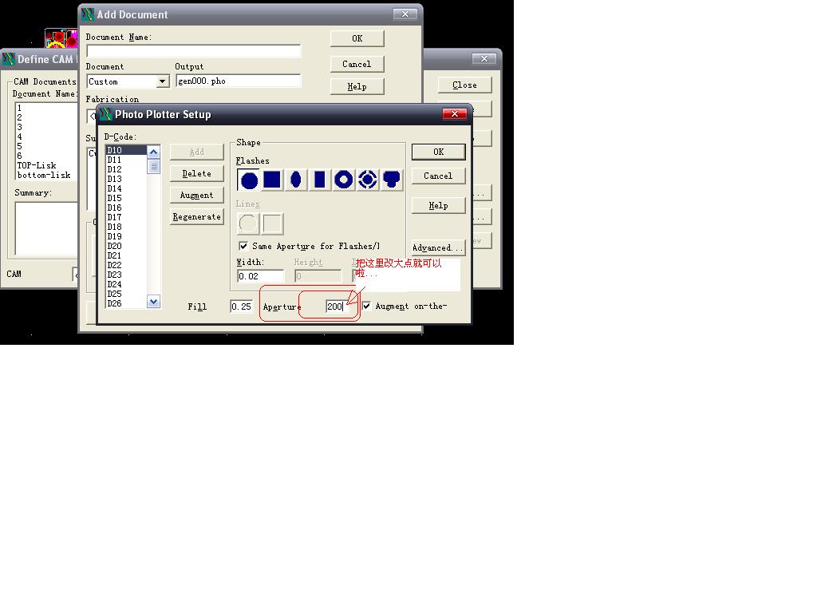Click the Output file field gen000.pho
The width and height of the screenshot is (817, 613).
pyautogui.click(x=238, y=81)
